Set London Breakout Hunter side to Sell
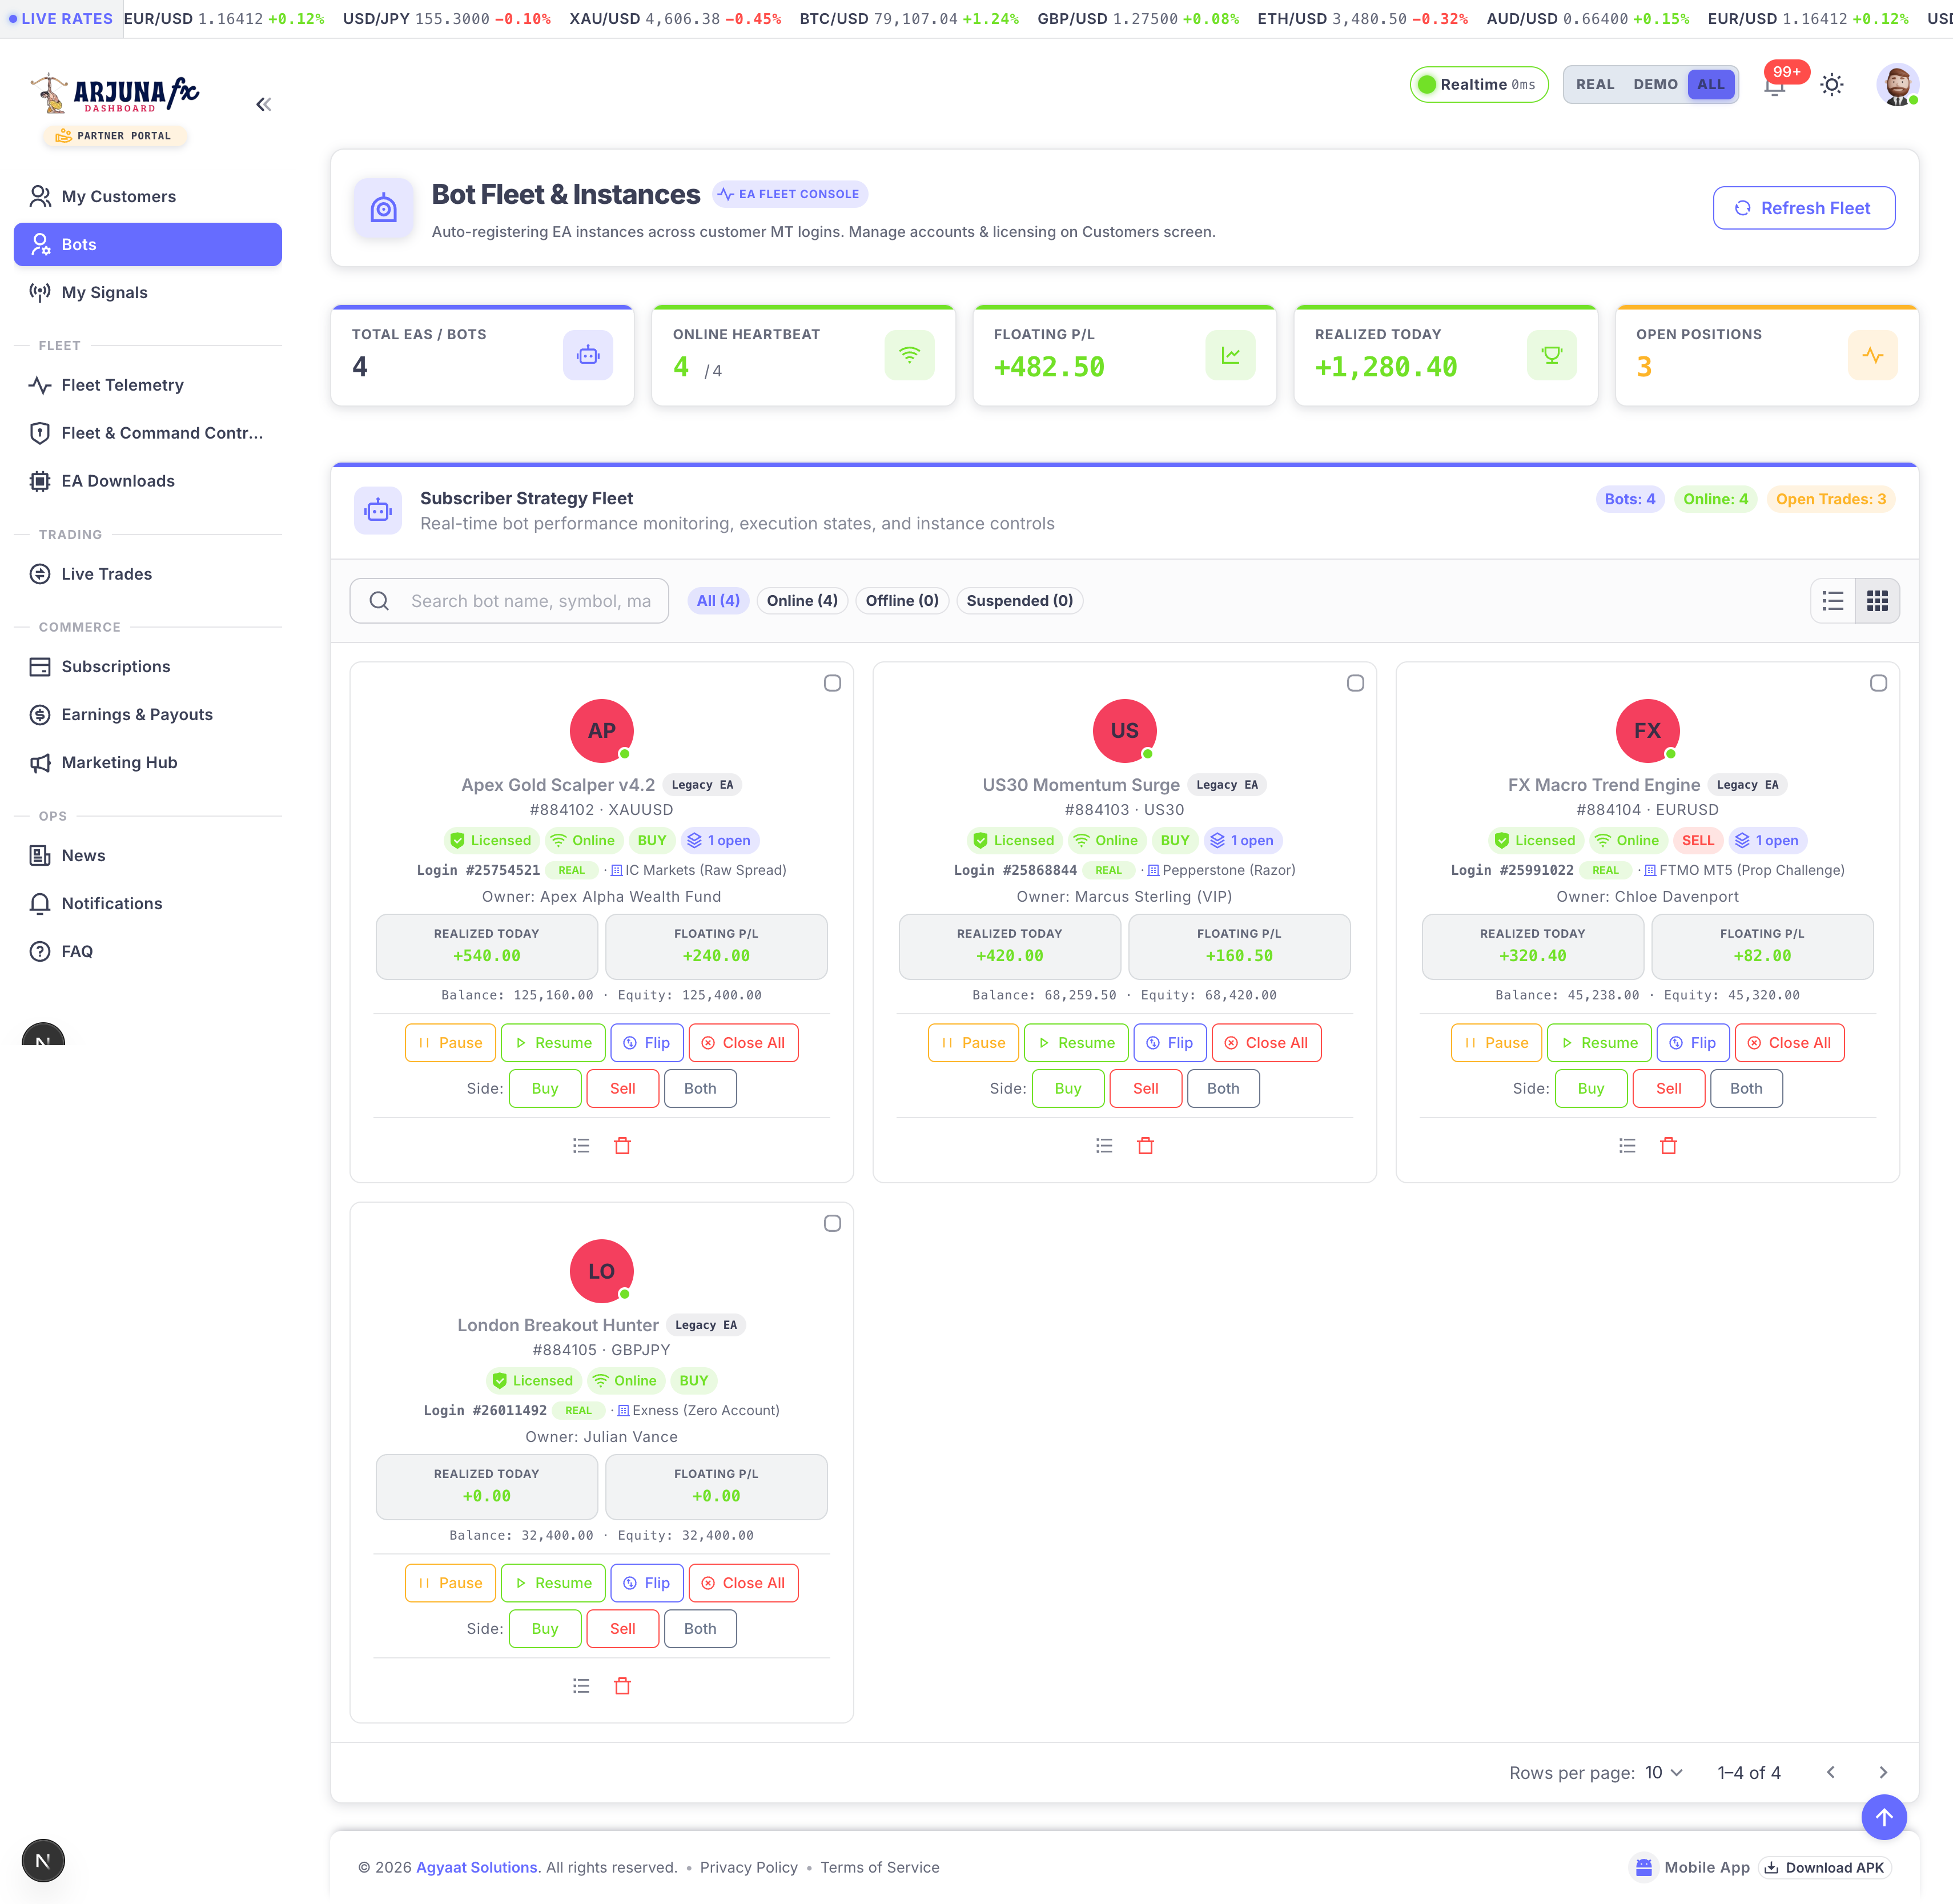Viewport: 1953px width, 1904px height. point(622,1629)
